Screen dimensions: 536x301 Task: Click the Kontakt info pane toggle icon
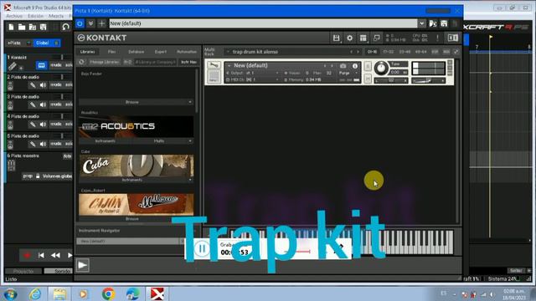(x=453, y=38)
